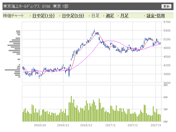Click the 2016/11 date axis label

pos(63,125)
